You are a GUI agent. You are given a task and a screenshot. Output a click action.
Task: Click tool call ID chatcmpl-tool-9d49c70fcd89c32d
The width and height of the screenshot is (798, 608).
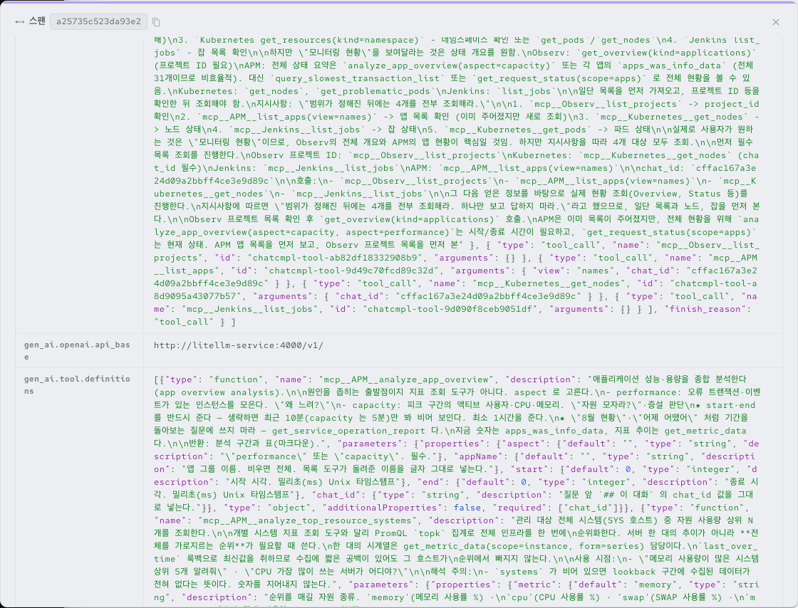pos(353,271)
